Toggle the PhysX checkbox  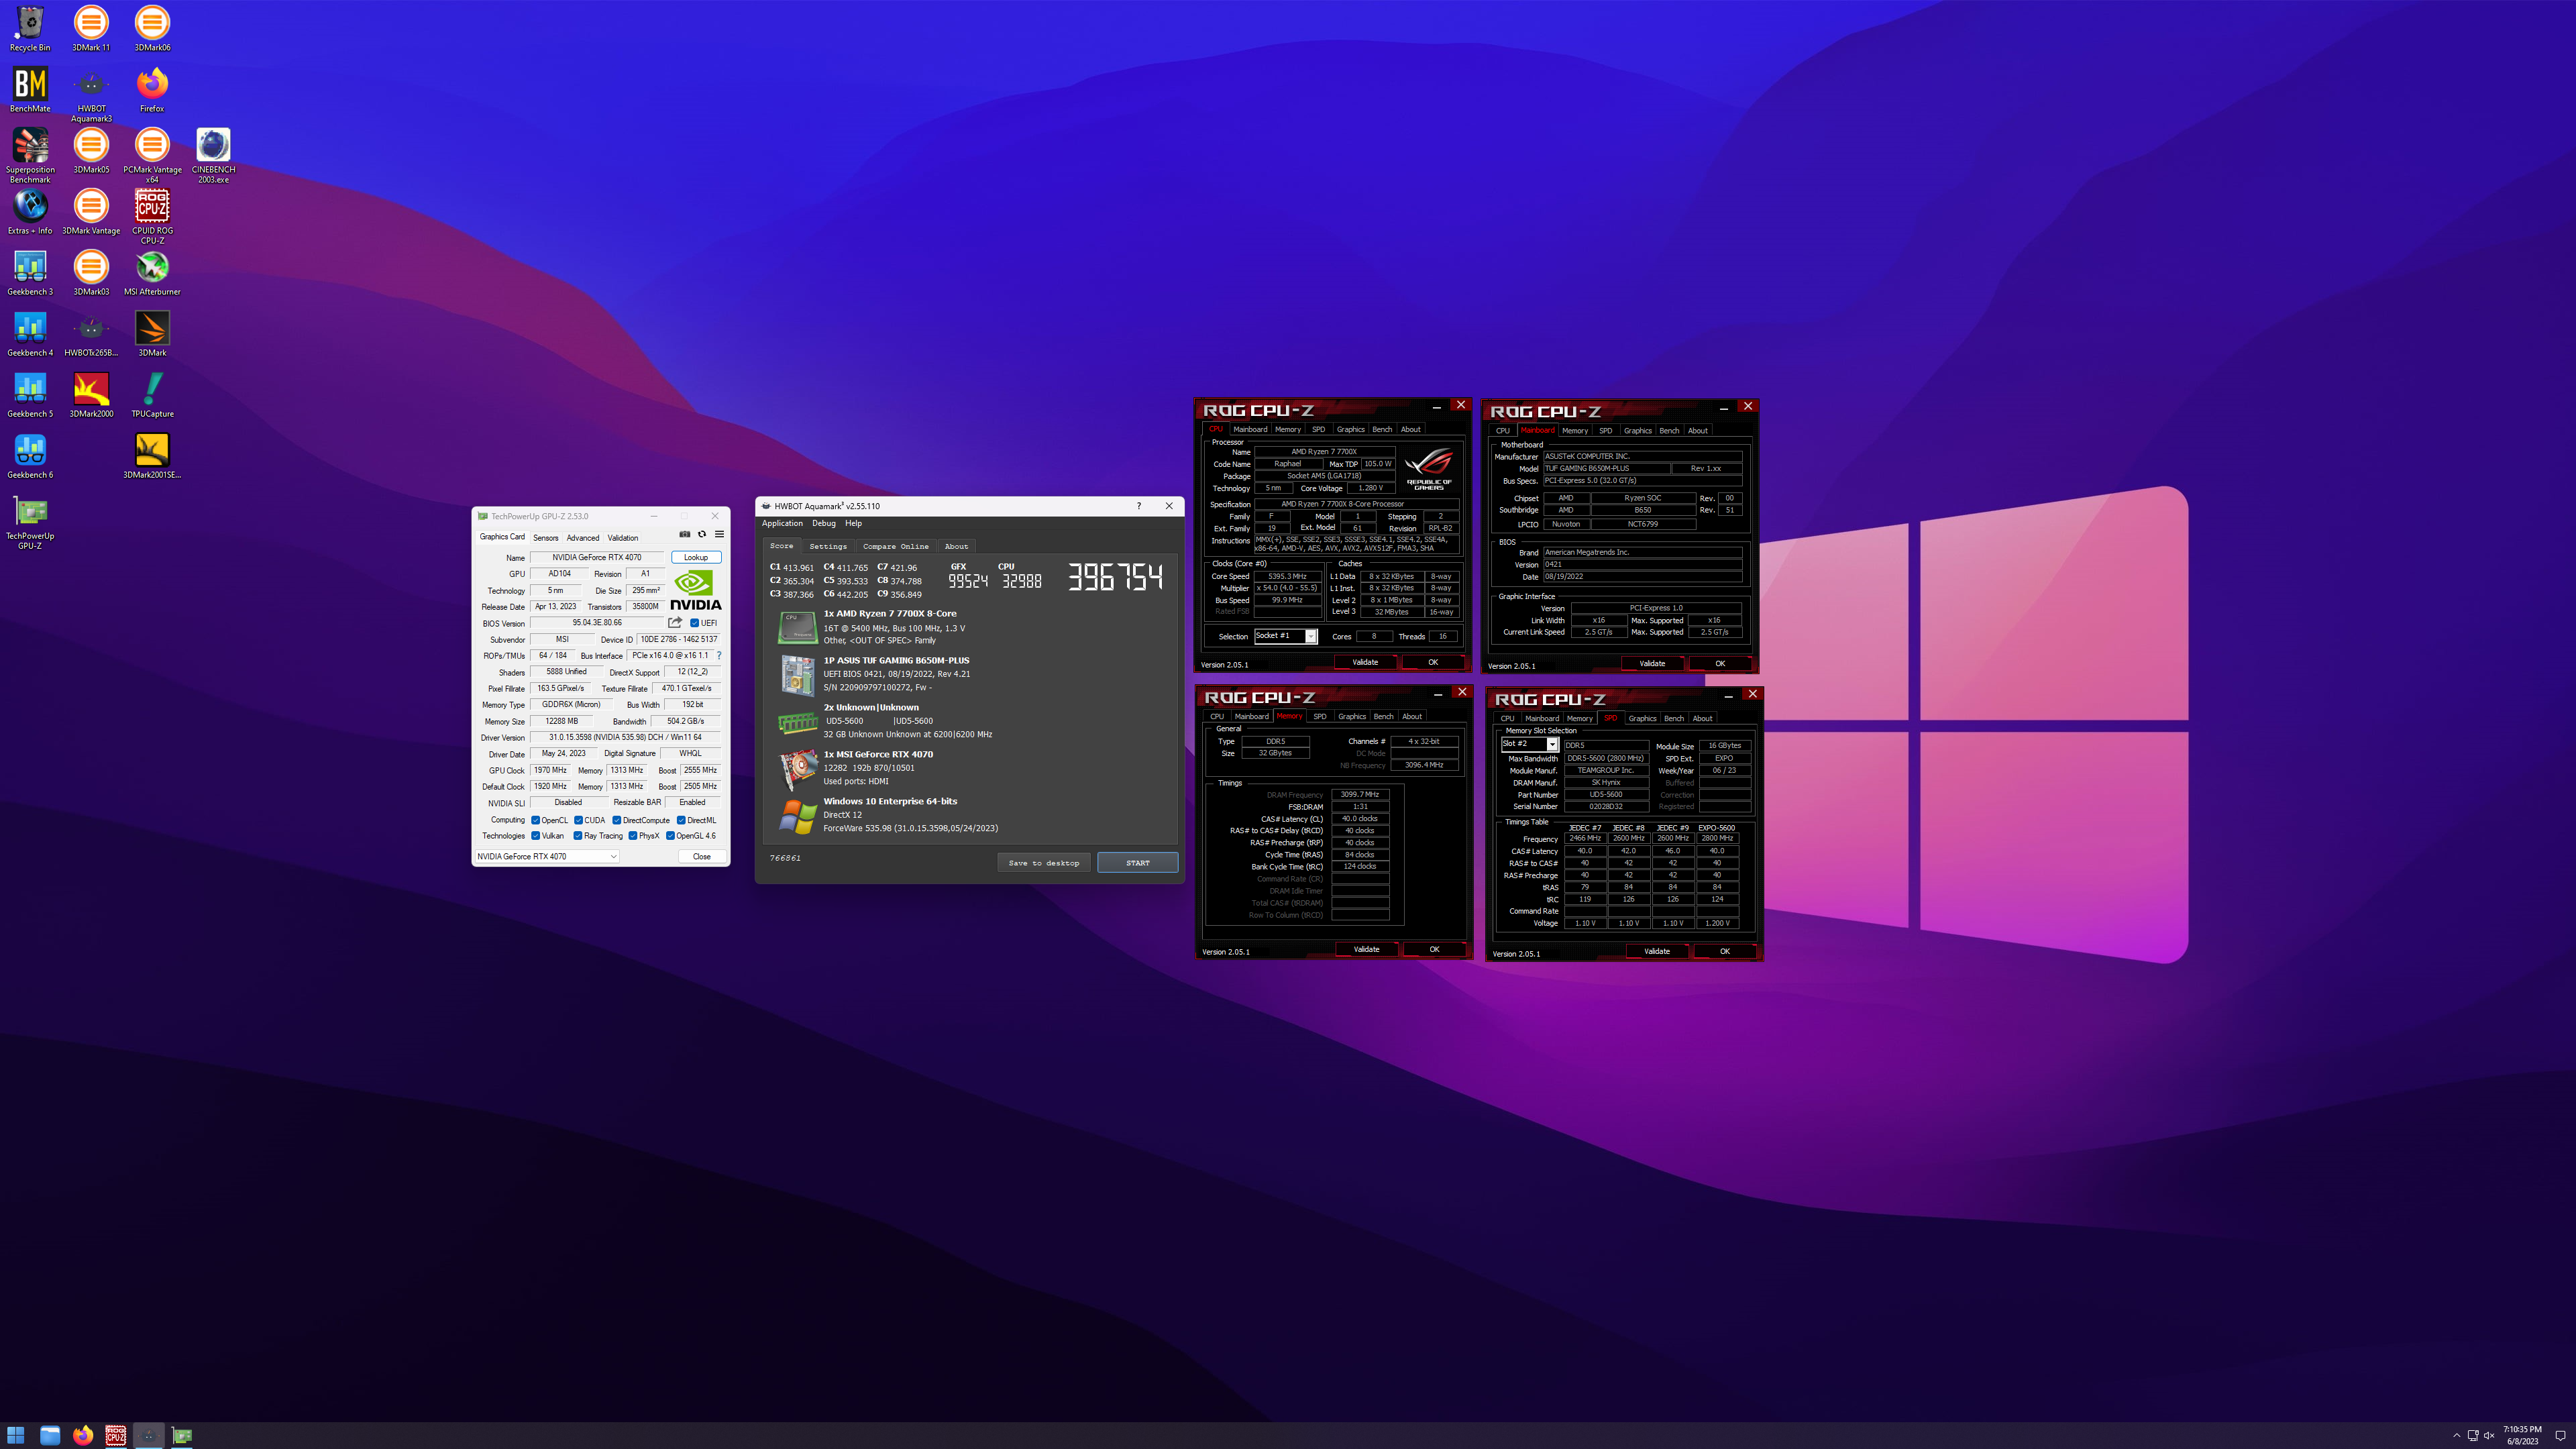tap(633, 836)
